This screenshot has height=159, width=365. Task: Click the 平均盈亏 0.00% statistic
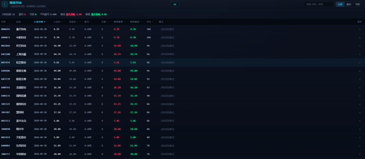(48, 14)
